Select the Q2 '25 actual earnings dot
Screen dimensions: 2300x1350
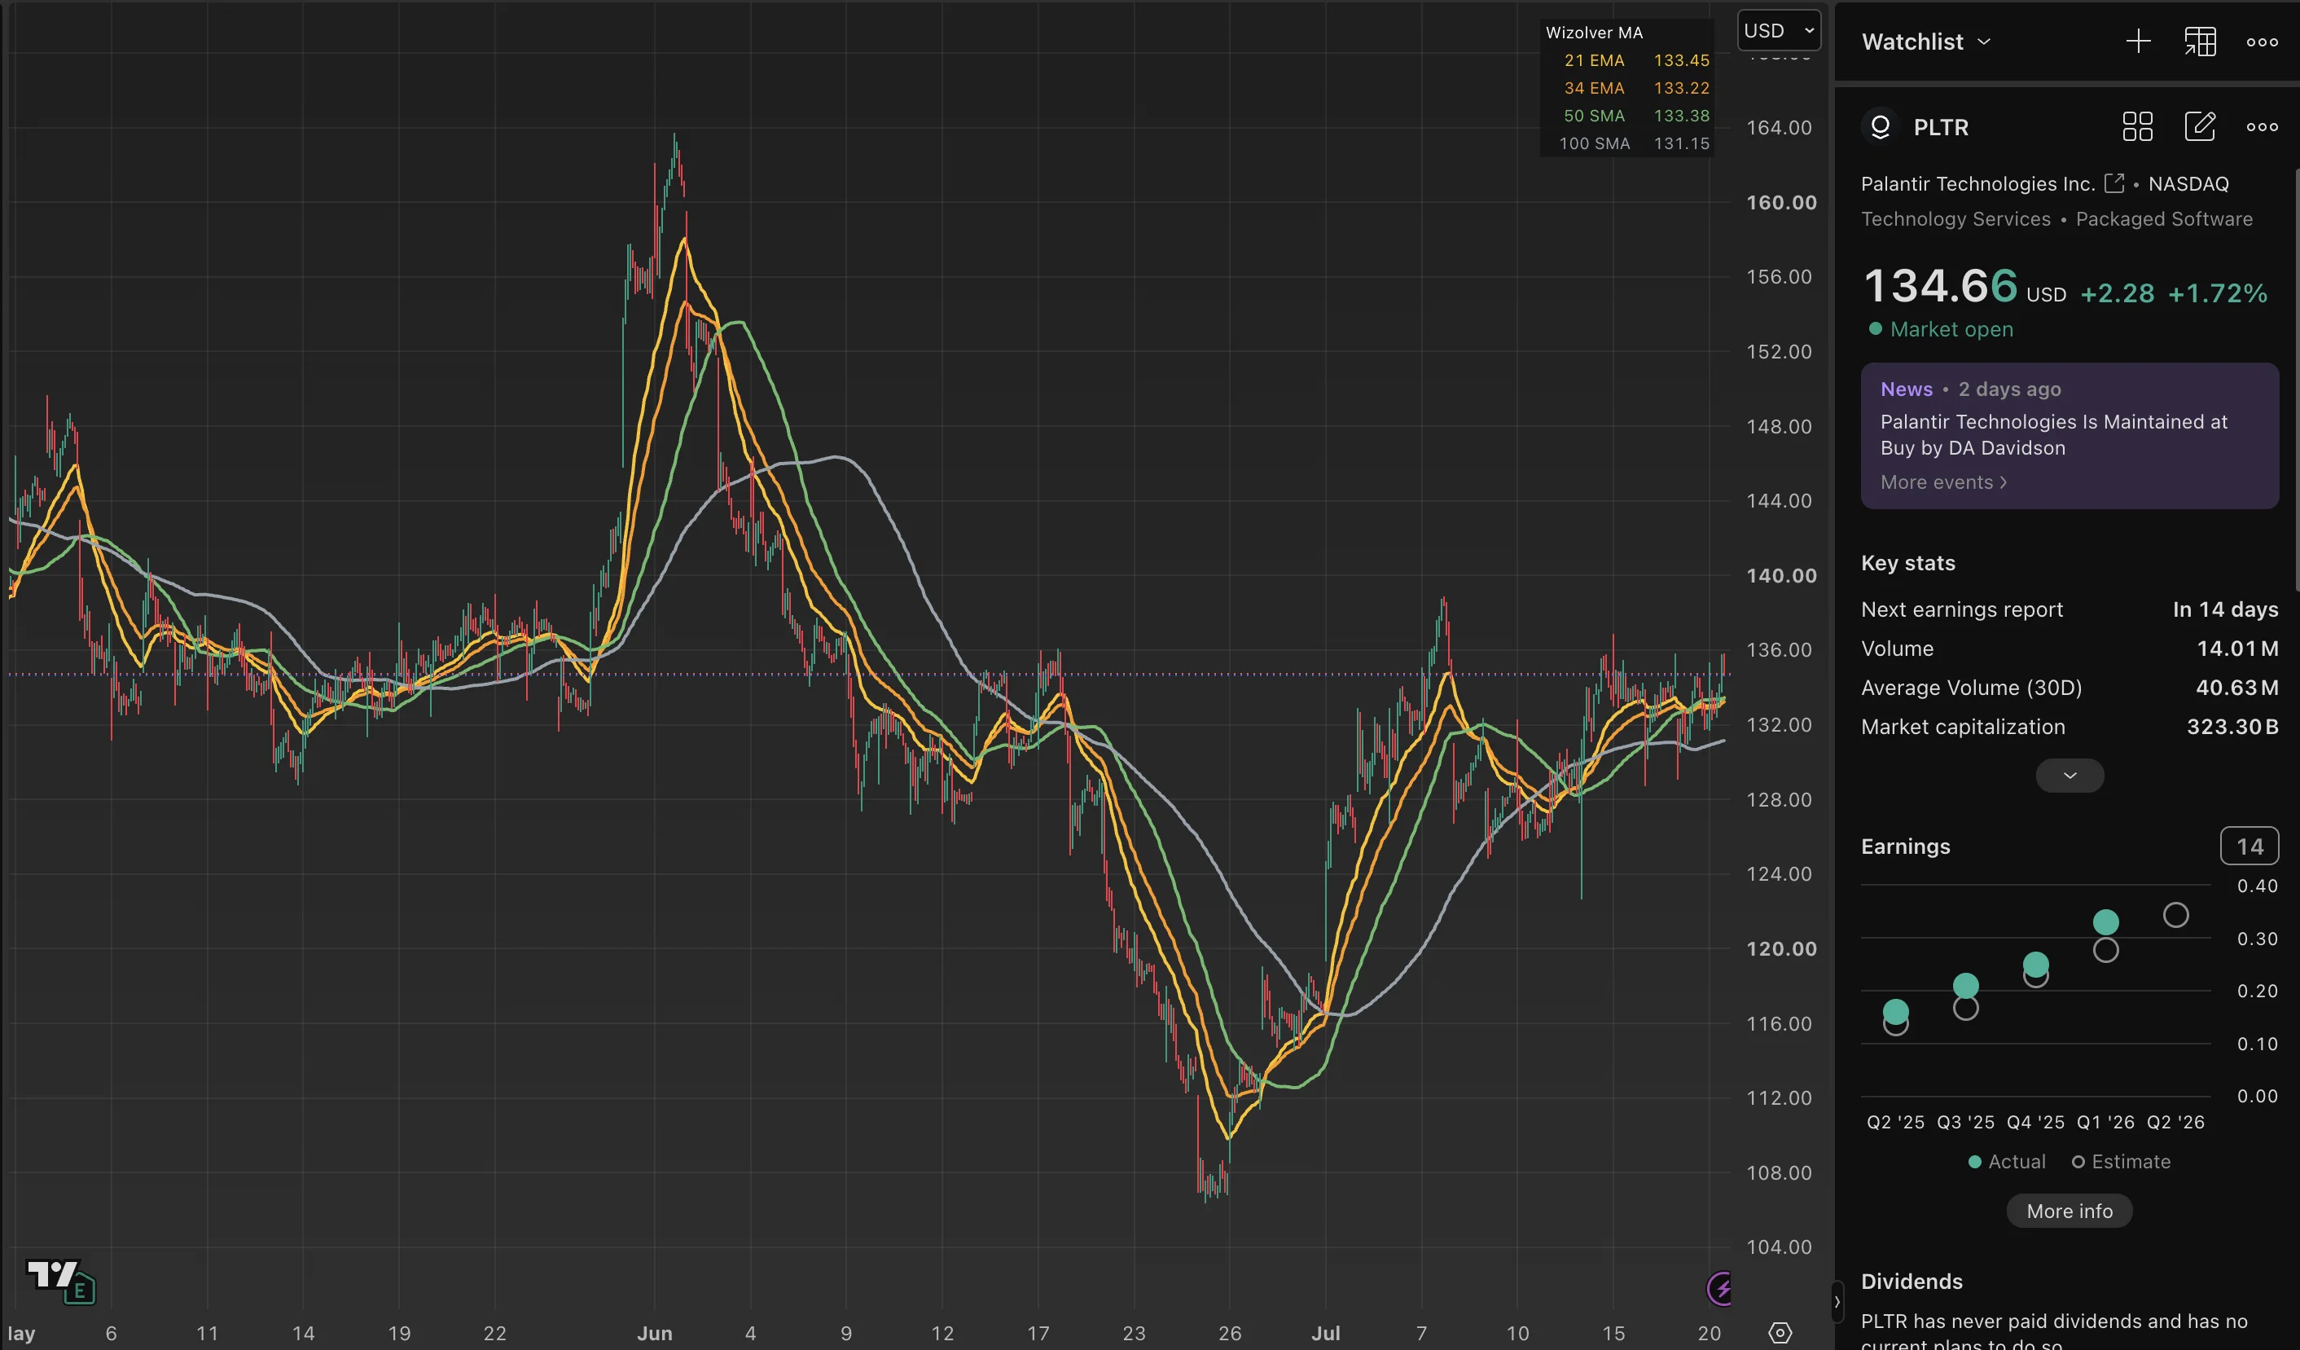[1896, 1010]
